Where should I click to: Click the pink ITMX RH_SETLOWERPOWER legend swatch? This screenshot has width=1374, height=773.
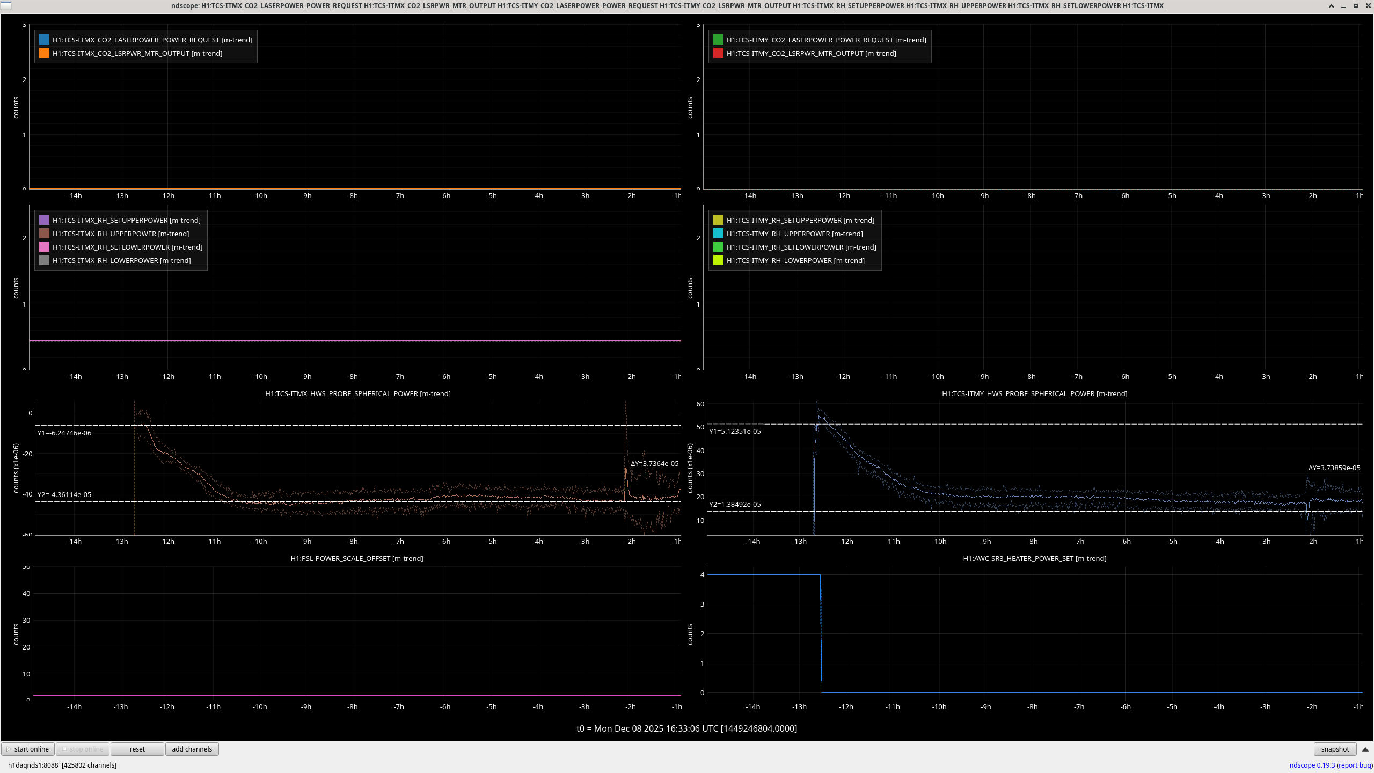pos(44,247)
